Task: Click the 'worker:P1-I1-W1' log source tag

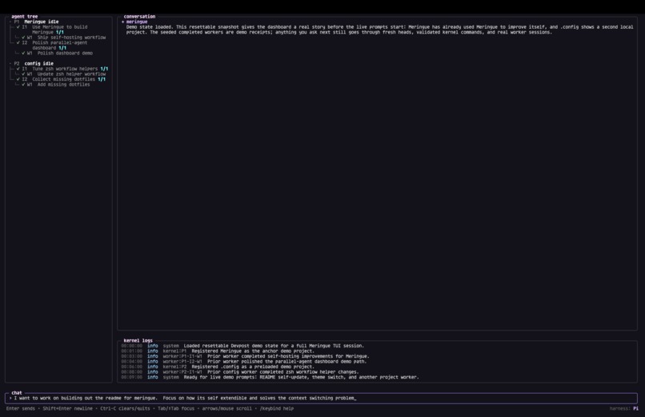Action: pos(182,356)
